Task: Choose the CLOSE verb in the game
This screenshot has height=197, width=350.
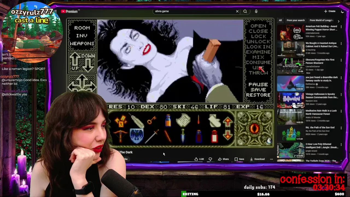Action: point(258,31)
